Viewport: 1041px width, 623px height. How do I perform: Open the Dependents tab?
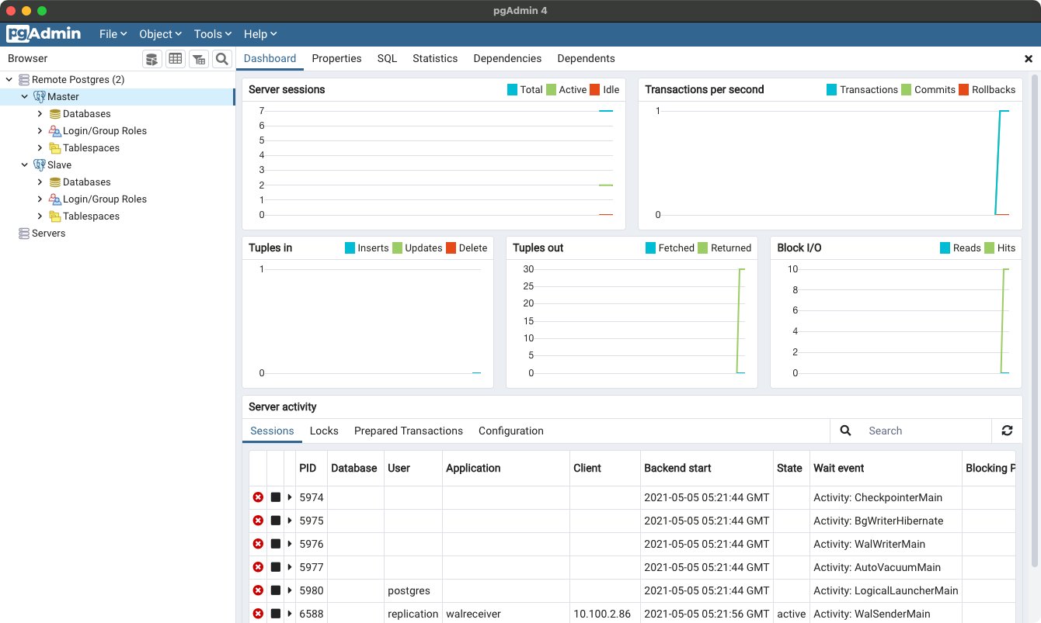(586, 58)
